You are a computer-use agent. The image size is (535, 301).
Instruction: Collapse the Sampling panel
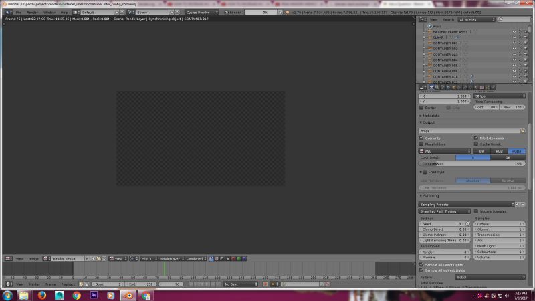[429, 196]
